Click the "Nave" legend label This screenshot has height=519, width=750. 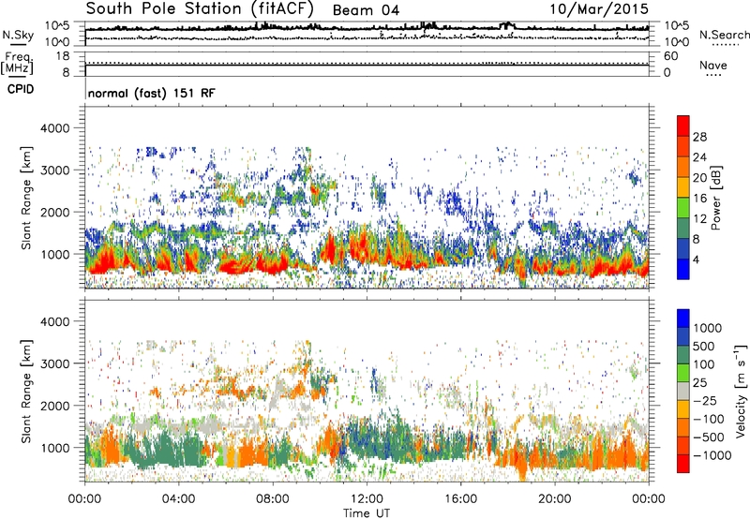(x=713, y=65)
